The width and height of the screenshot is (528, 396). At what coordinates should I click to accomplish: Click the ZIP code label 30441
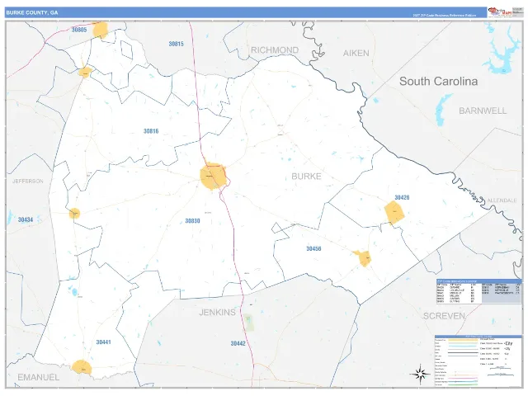coord(103,342)
